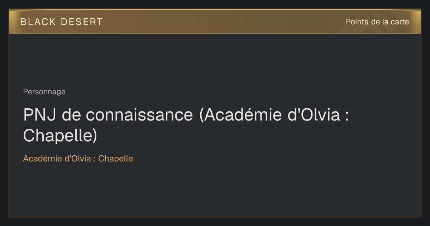Open the gold Académie d'Olvia : Chapelle subtitle

(78, 159)
